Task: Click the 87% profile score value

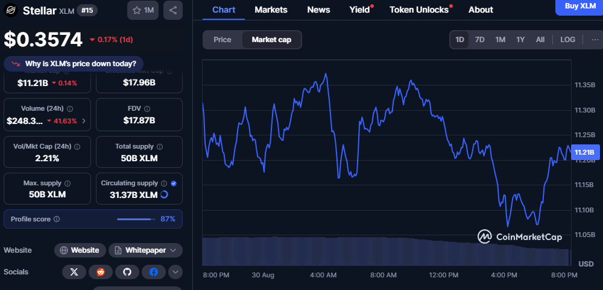Action: (168, 219)
